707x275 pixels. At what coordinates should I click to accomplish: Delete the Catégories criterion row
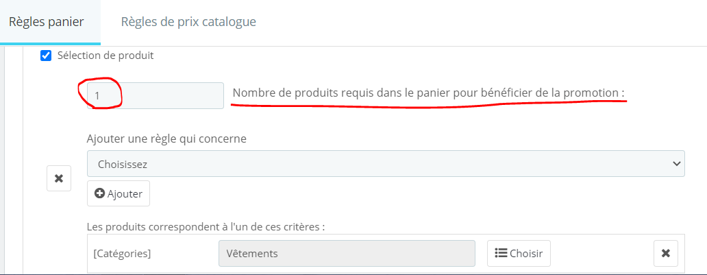pos(665,253)
